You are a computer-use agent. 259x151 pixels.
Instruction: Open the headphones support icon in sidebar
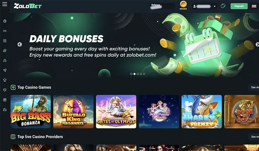pos(5,110)
